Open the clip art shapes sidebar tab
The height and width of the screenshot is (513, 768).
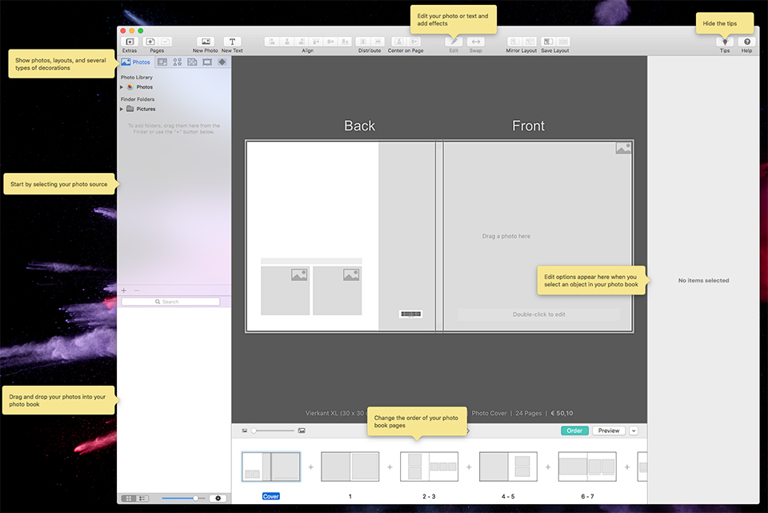click(178, 62)
